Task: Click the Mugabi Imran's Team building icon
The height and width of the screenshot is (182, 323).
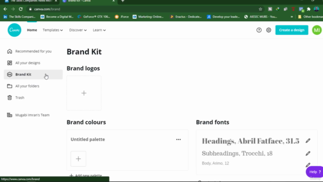Action: (x=10, y=115)
